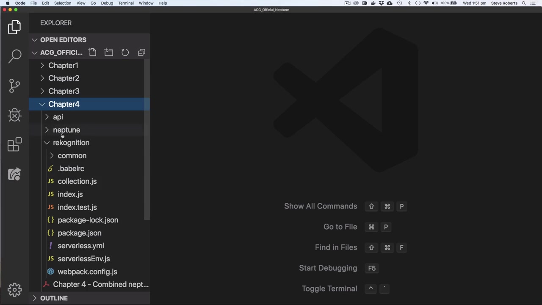Open the screen recording camera menu bar icon
The height and width of the screenshot is (305, 542).
[x=347, y=3]
